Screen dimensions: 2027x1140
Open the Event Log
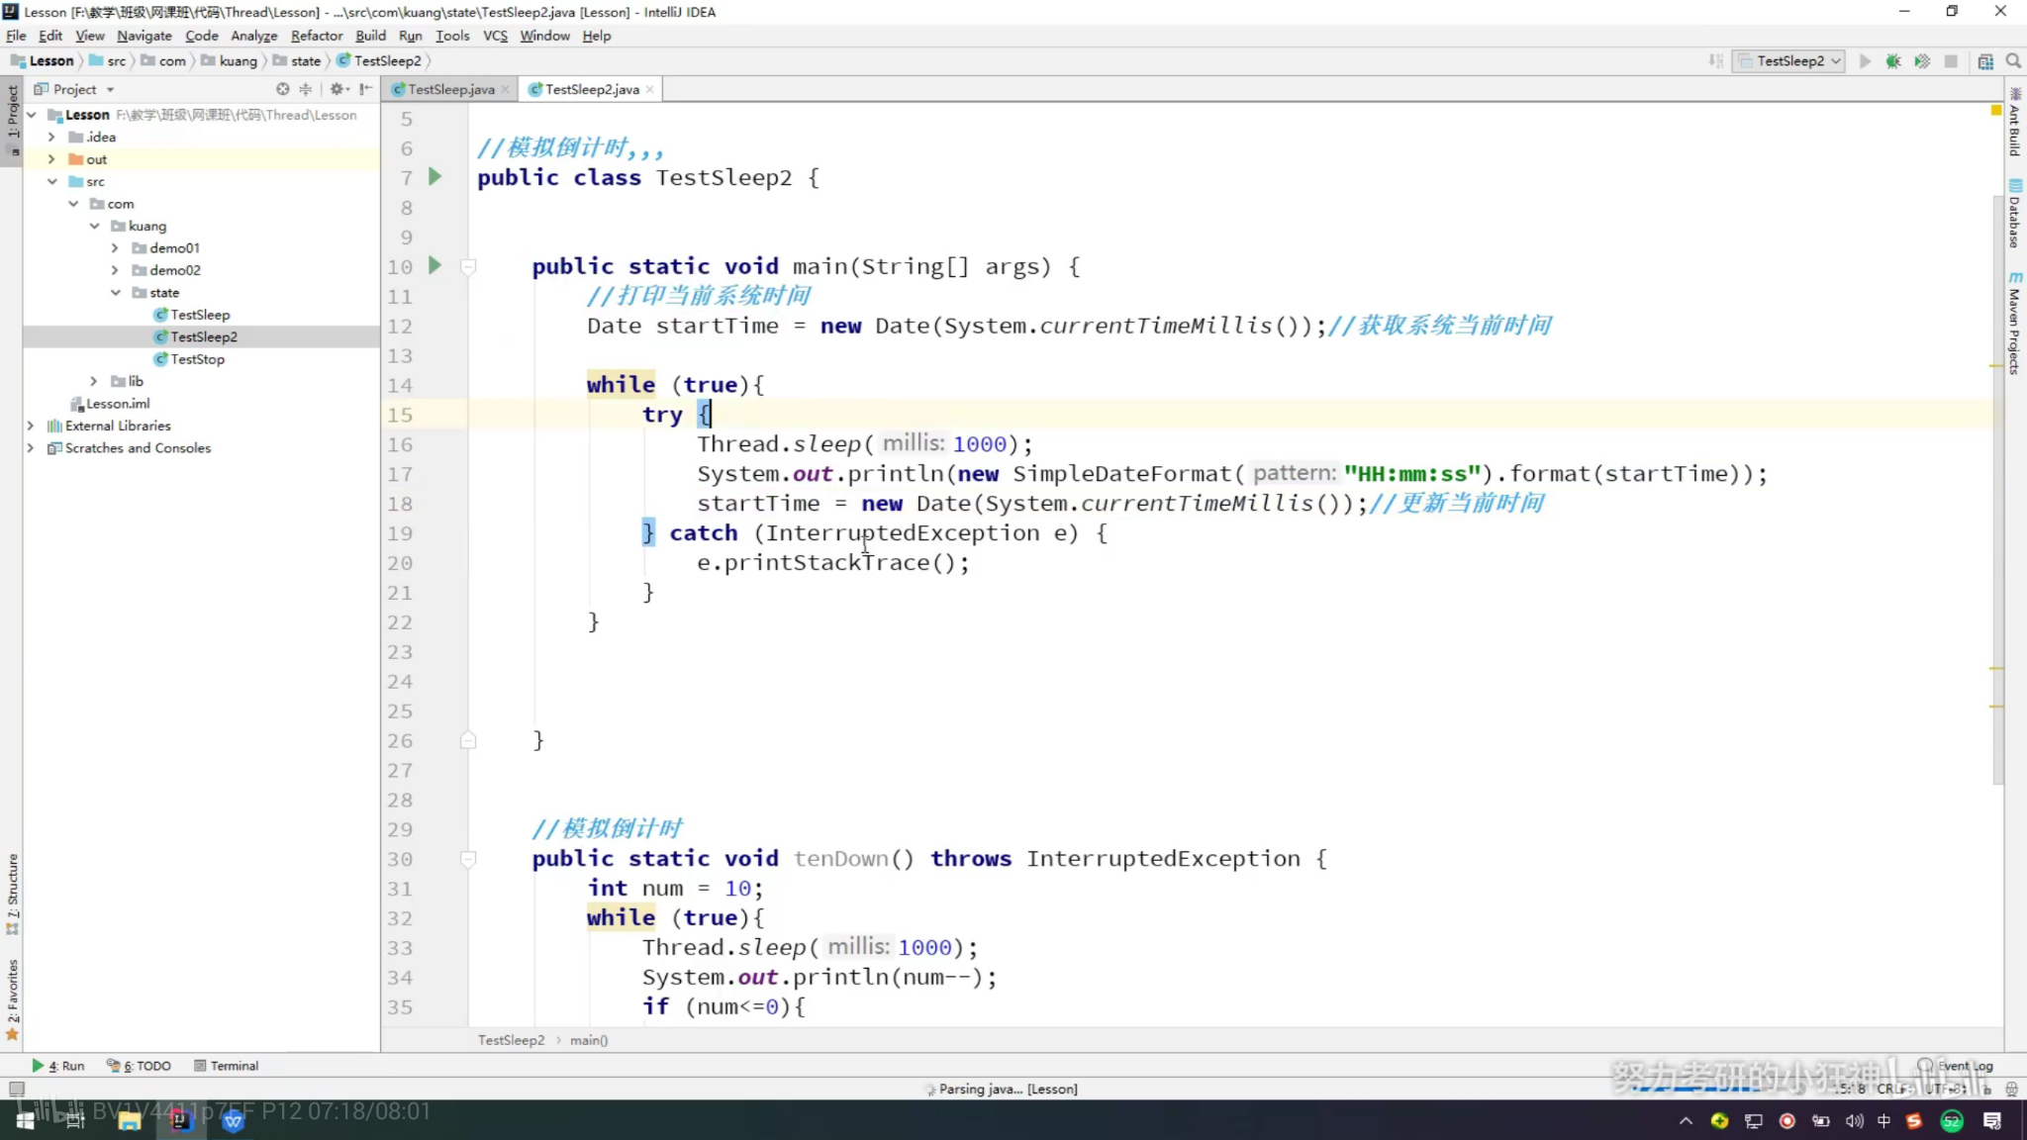pyautogui.click(x=1956, y=1066)
